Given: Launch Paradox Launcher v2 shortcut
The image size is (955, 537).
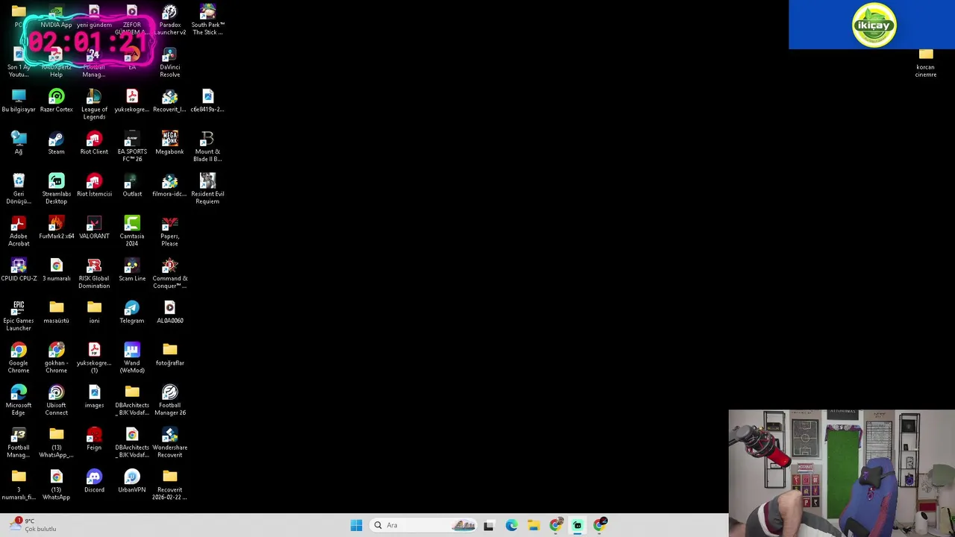Looking at the screenshot, I should click(169, 20).
